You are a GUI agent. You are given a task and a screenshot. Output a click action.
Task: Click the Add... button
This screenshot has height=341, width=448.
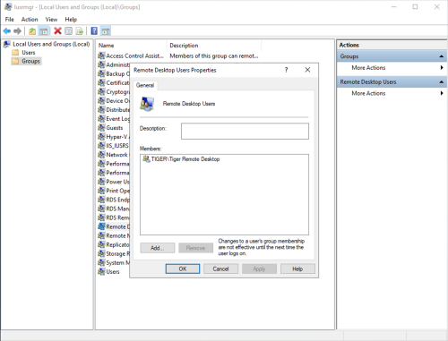[x=158, y=248]
